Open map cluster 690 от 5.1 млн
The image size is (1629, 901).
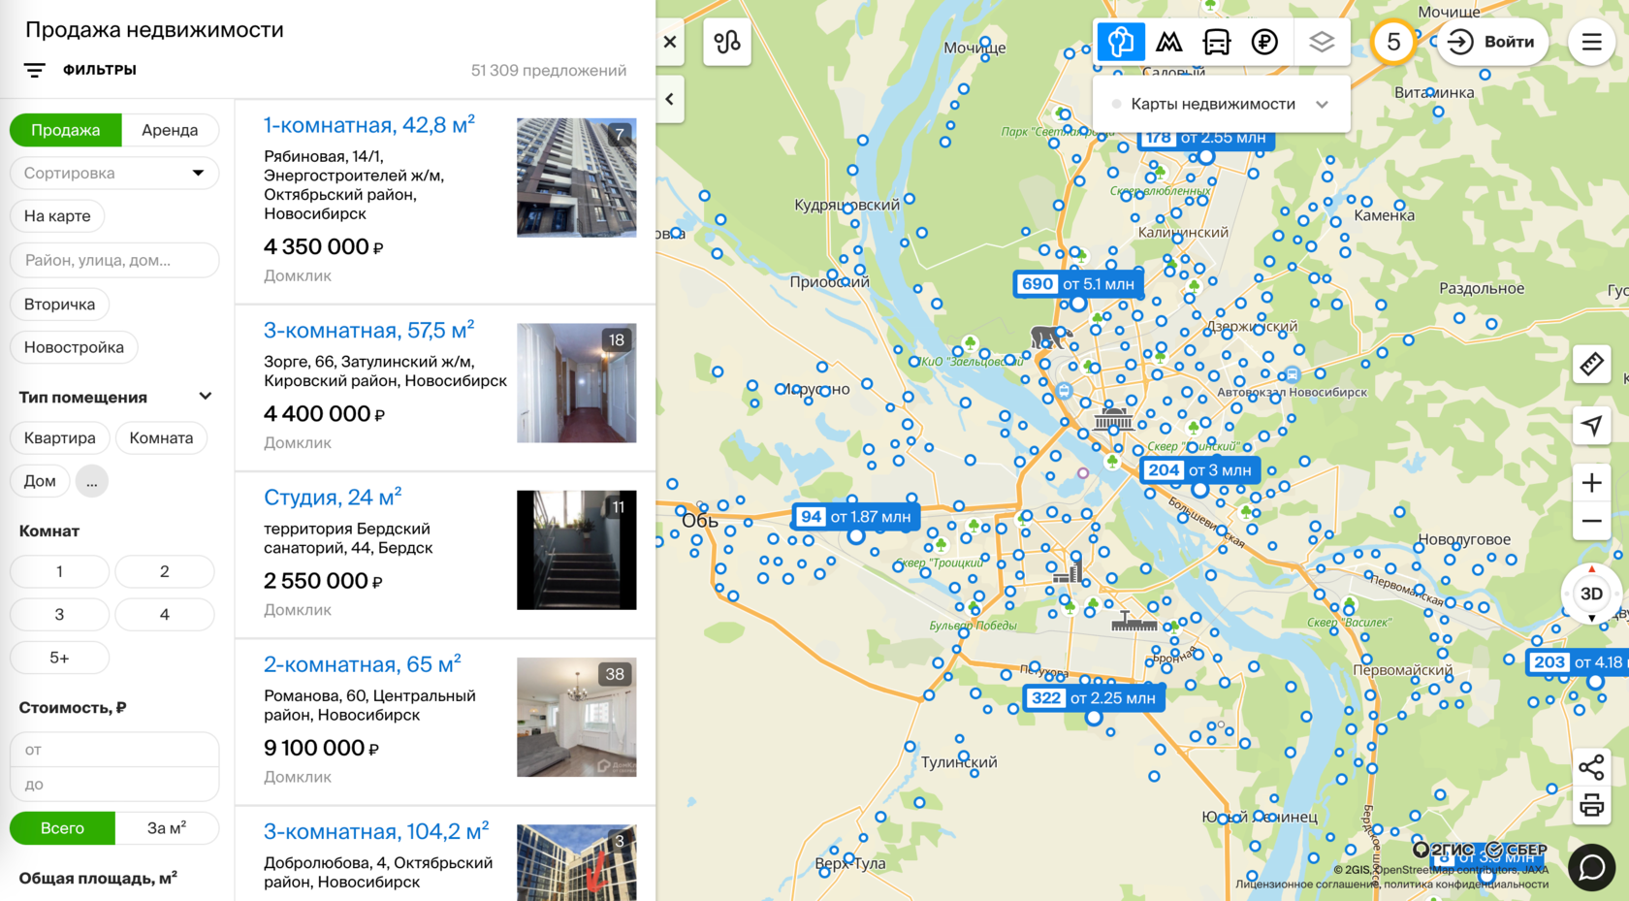(x=1078, y=284)
